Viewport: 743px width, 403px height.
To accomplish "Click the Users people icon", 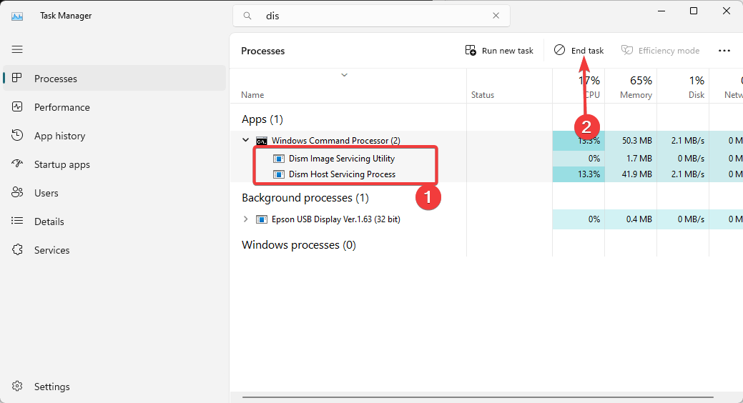I will click(x=17, y=193).
